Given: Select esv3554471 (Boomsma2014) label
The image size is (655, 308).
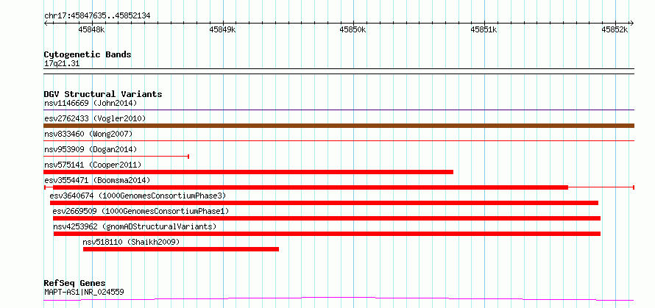Looking at the screenshot, I should point(97,180).
